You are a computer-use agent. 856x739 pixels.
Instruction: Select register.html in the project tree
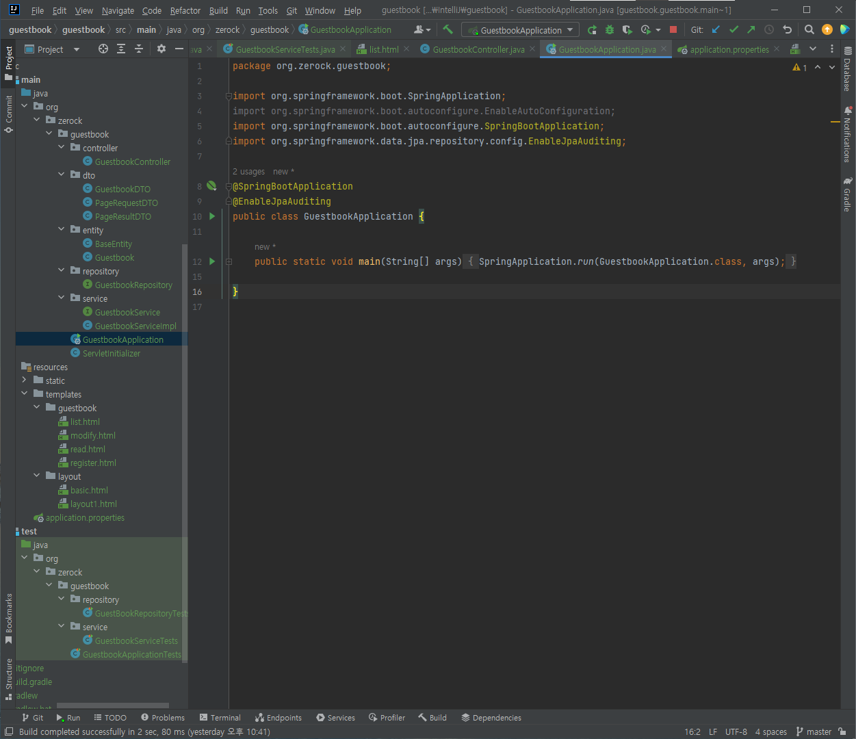(x=93, y=463)
